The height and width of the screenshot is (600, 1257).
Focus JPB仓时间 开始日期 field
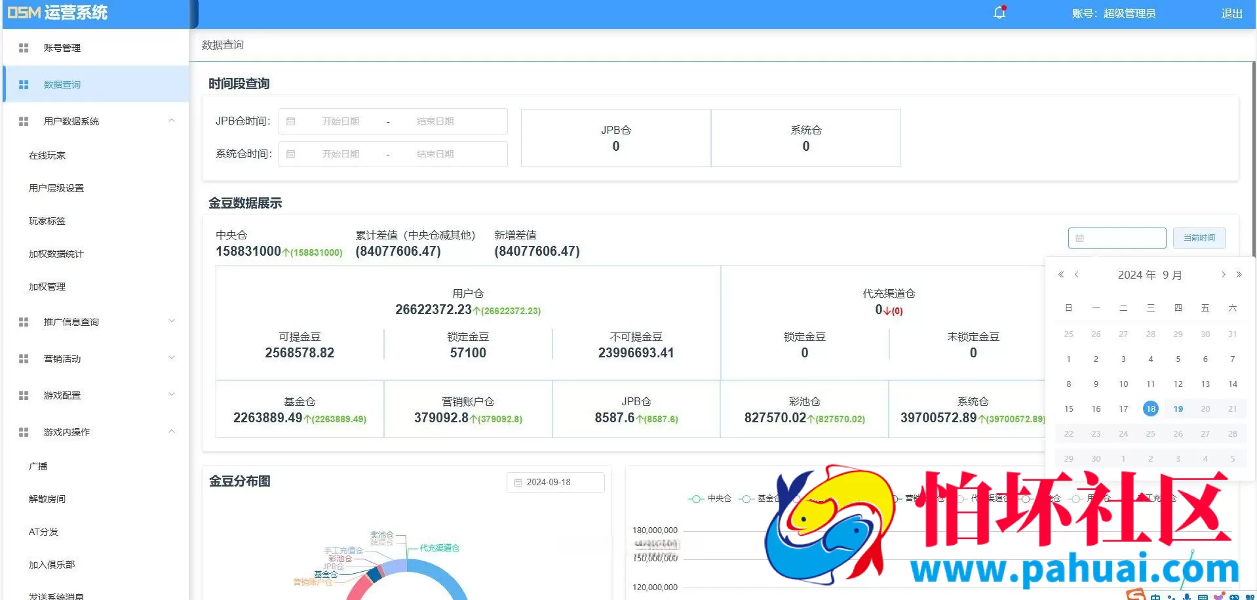[340, 121]
